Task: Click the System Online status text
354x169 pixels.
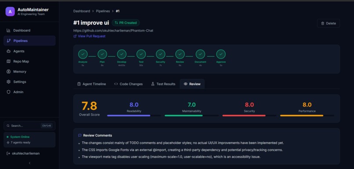Action: click(x=20, y=137)
